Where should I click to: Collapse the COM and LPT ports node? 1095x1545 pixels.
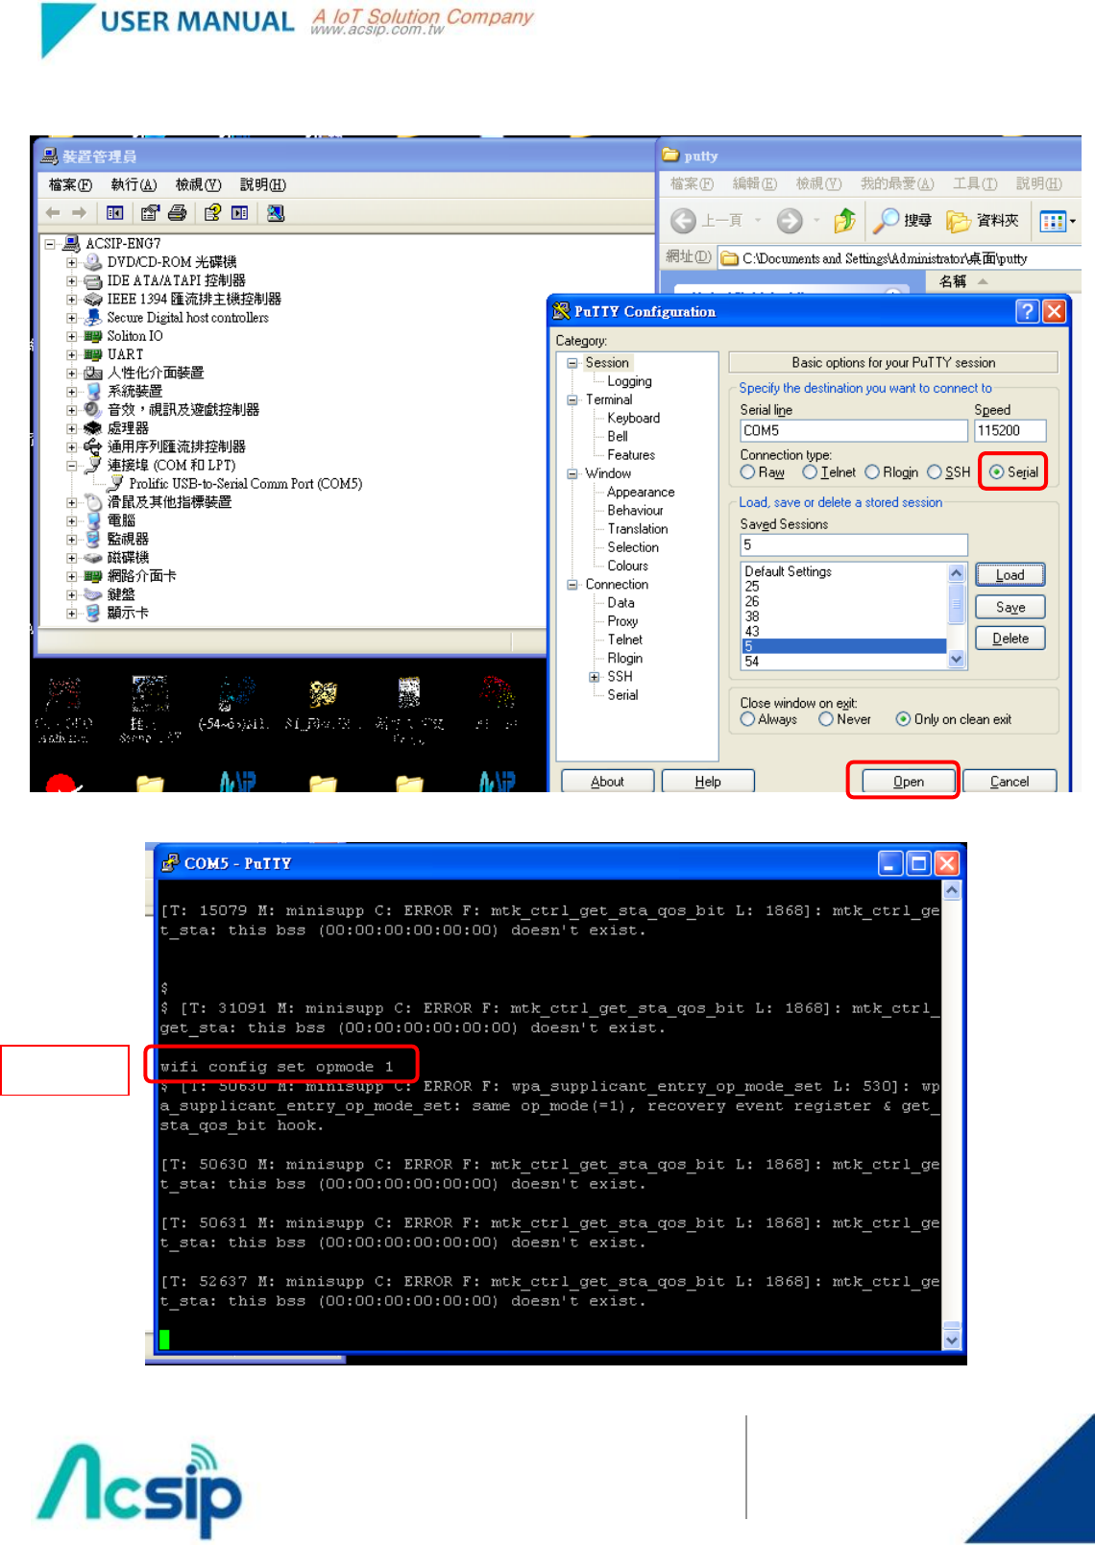[x=71, y=466]
